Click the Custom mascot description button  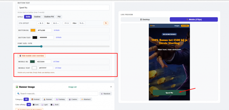pyautogui.click(x=29, y=109)
